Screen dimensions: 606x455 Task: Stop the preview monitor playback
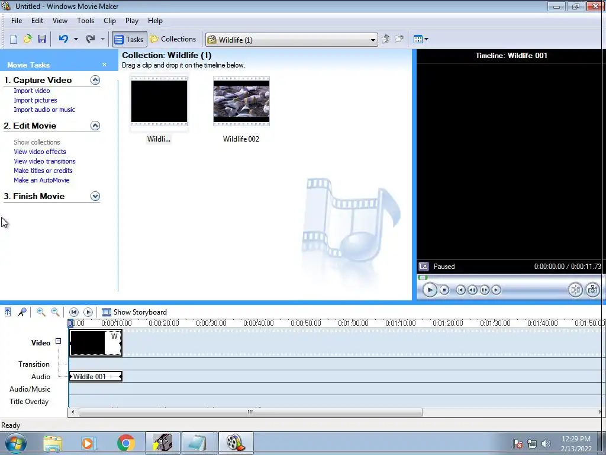pyautogui.click(x=444, y=290)
